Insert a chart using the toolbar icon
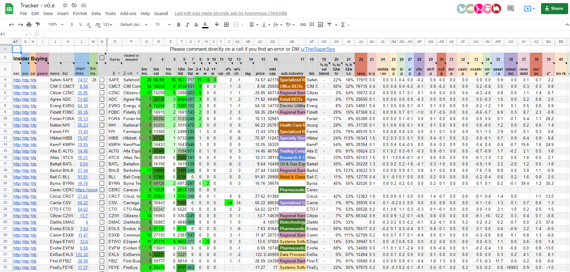570x272 pixels. [320, 25]
